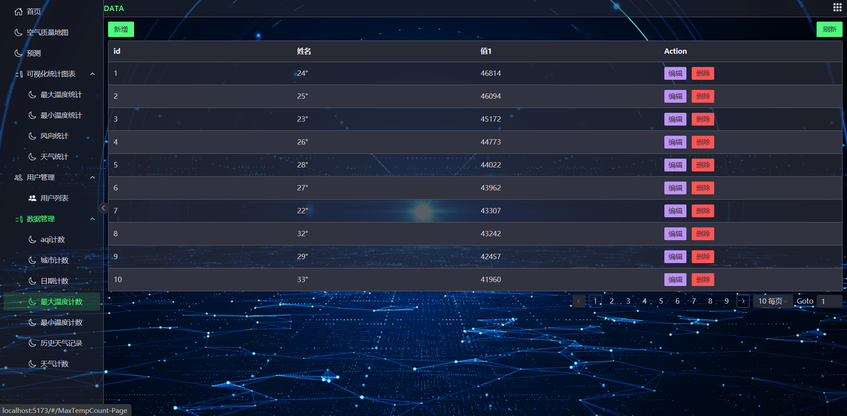Select the chart icon beside 可视化统计图表
Viewport: 847px width, 416px height.
click(18, 74)
